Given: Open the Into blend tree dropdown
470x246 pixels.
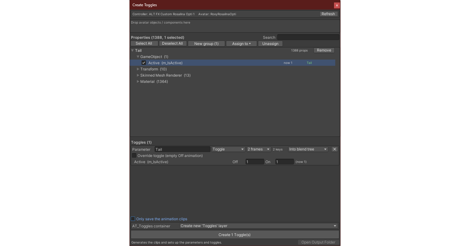Looking at the screenshot, I should 308,149.
